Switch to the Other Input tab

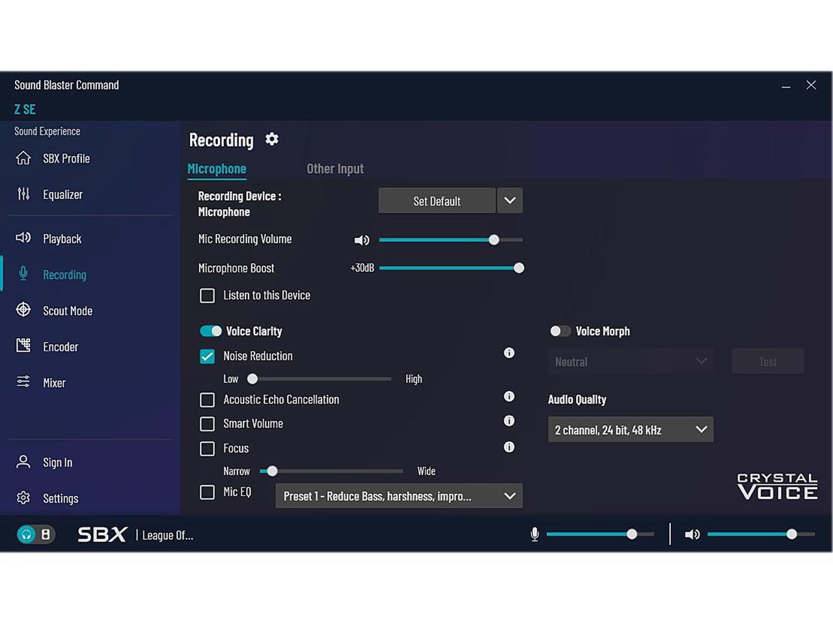pos(335,169)
